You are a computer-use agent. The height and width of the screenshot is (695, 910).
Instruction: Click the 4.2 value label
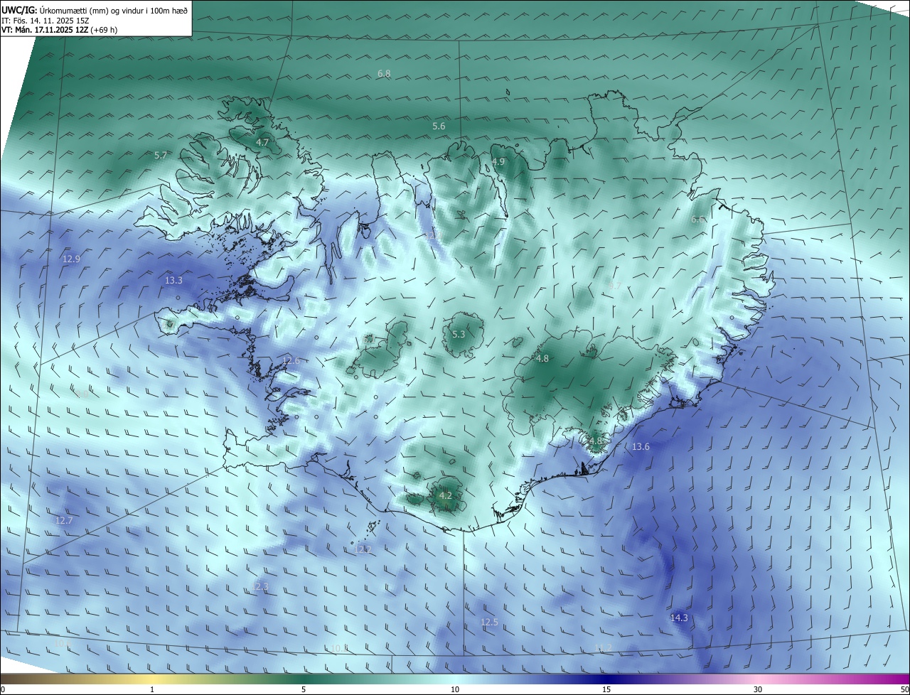[446, 496]
